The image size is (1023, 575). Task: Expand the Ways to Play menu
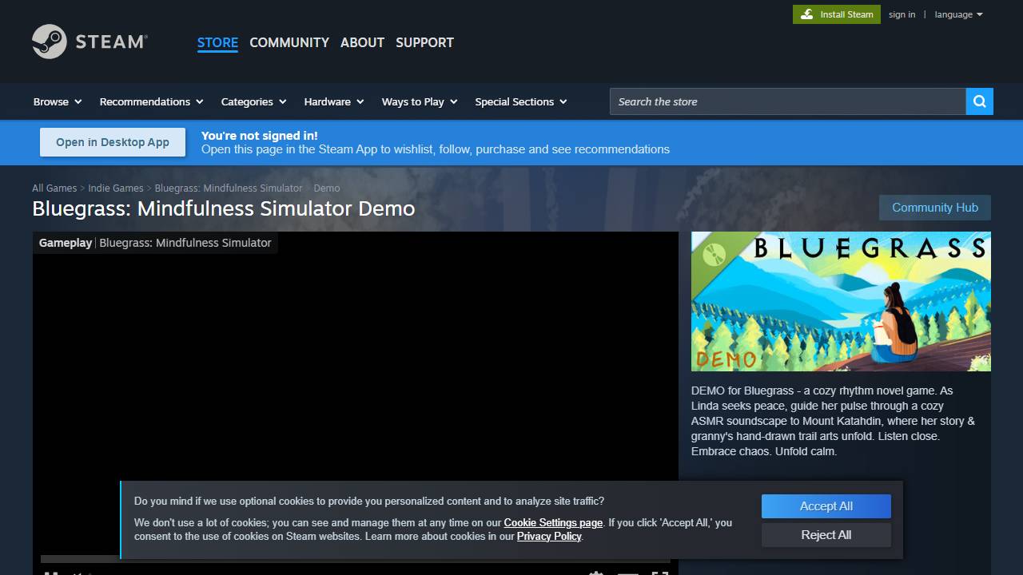tap(420, 101)
